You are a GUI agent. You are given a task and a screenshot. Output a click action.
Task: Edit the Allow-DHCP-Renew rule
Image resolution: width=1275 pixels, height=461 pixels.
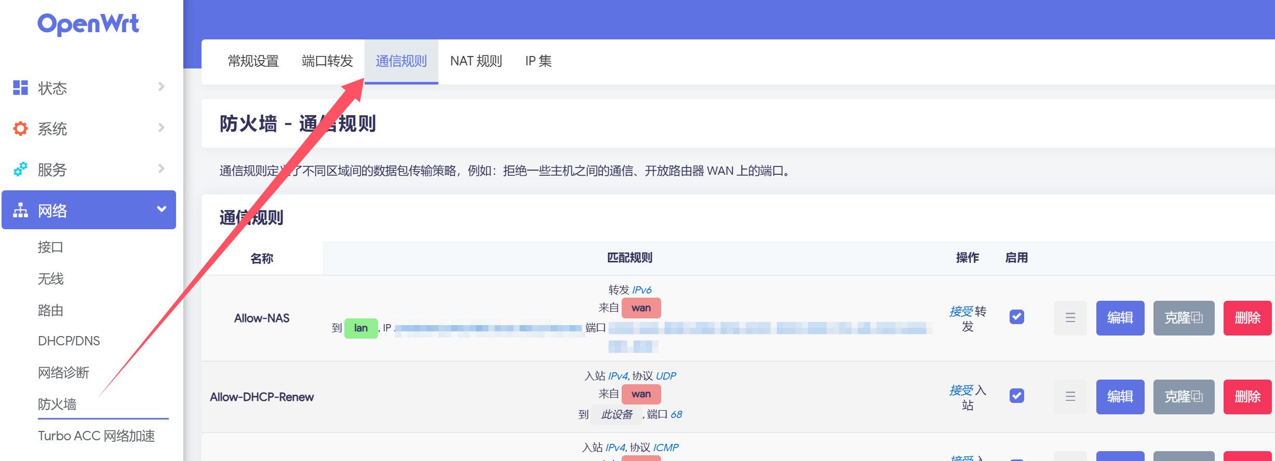[1120, 397]
